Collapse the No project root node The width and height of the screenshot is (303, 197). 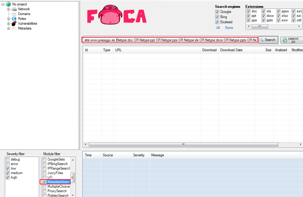pos(3,4)
